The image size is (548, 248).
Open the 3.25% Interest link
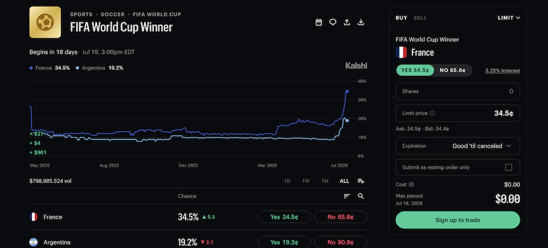pyautogui.click(x=502, y=71)
